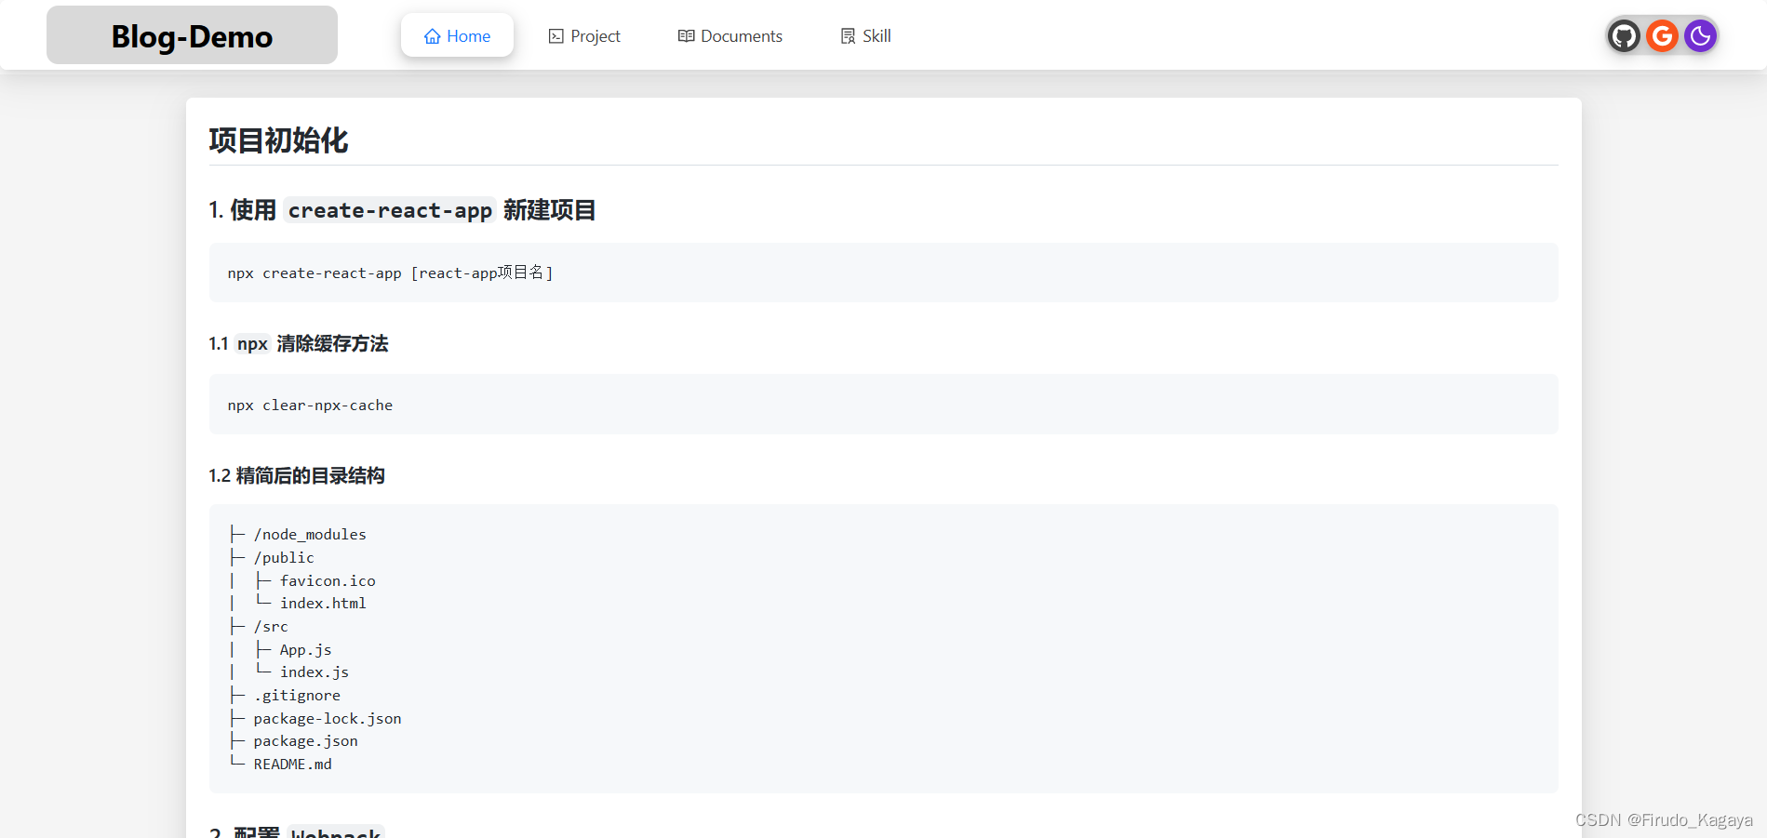The height and width of the screenshot is (838, 1767).
Task: Open the Project section
Action: pyautogui.click(x=583, y=35)
